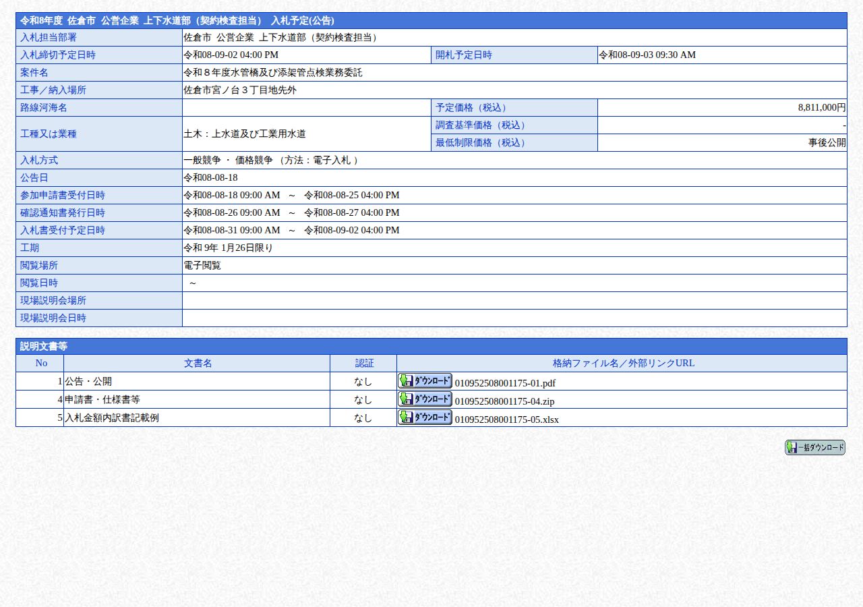863x607 pixels.
Task: Click 令和08-09-02 04:00 PM deadline value
Action: [x=231, y=55]
